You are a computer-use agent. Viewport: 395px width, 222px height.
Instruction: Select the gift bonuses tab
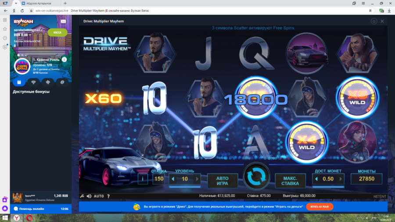point(19,82)
